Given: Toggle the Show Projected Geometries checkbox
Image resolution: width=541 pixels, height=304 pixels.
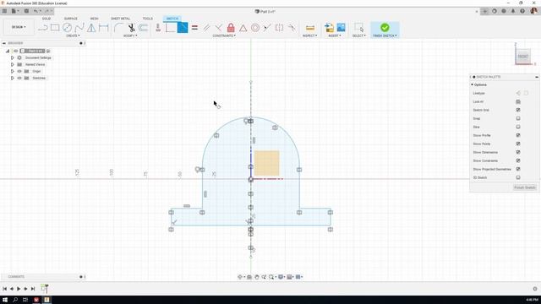Looking at the screenshot, I should 518,169.
